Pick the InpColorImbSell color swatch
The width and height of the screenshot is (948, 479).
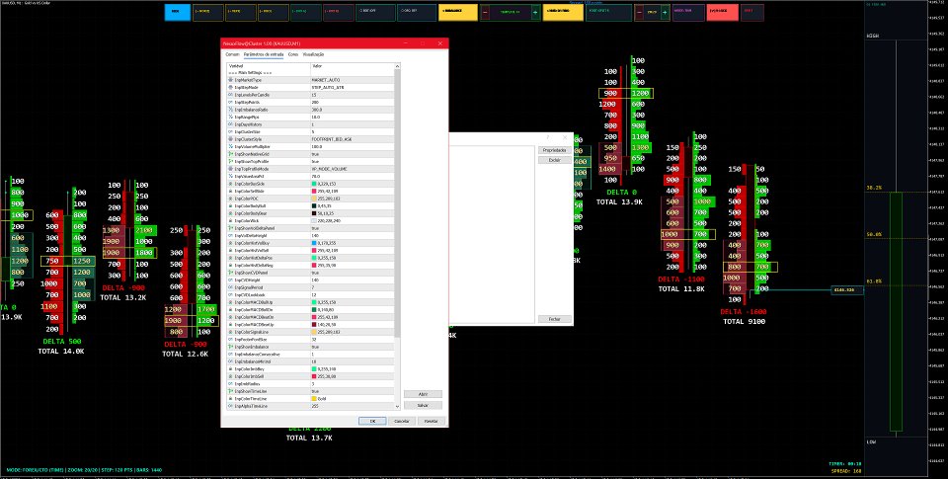[314, 376]
